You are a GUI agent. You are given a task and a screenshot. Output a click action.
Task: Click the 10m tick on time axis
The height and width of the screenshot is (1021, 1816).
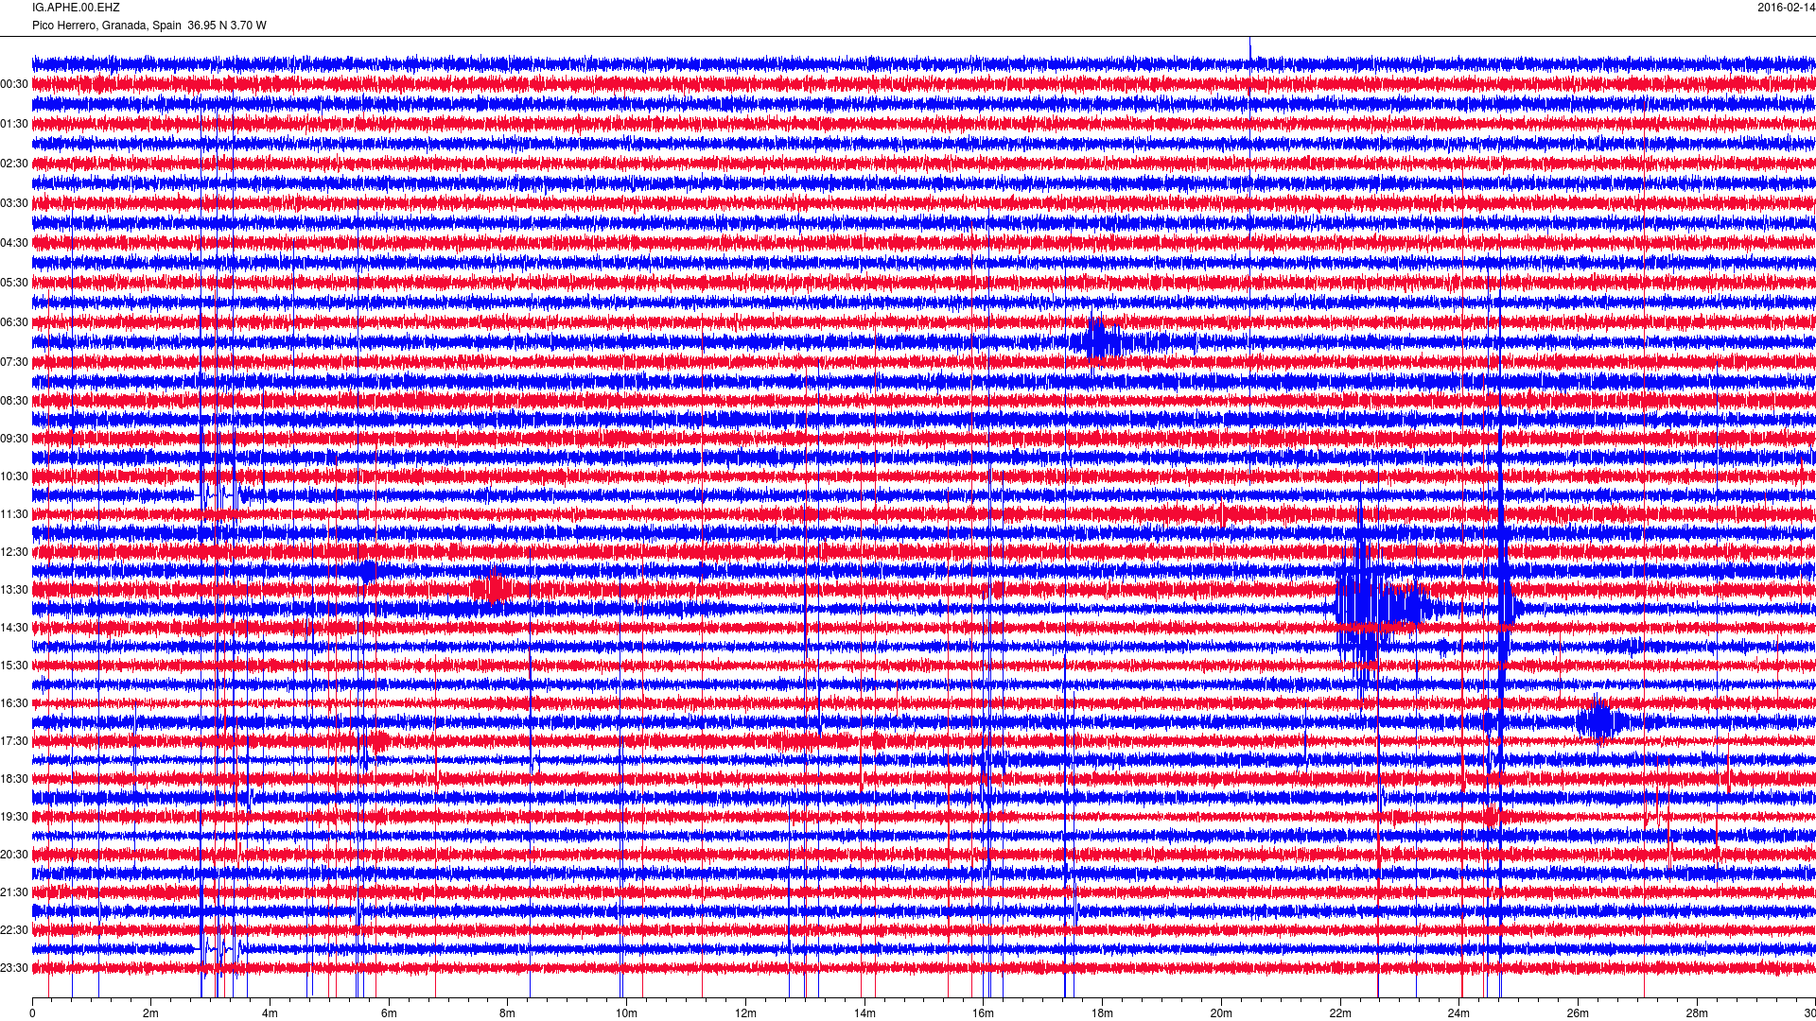pos(626,1013)
